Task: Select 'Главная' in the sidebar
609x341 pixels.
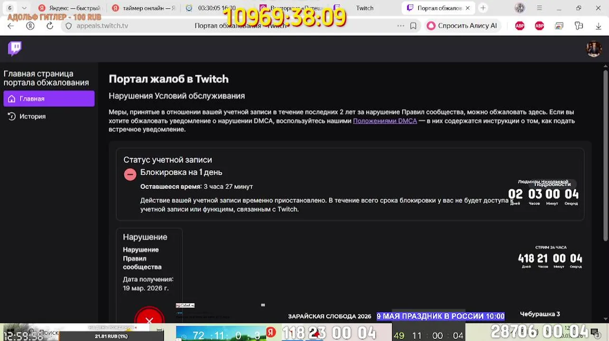Action: [49, 99]
